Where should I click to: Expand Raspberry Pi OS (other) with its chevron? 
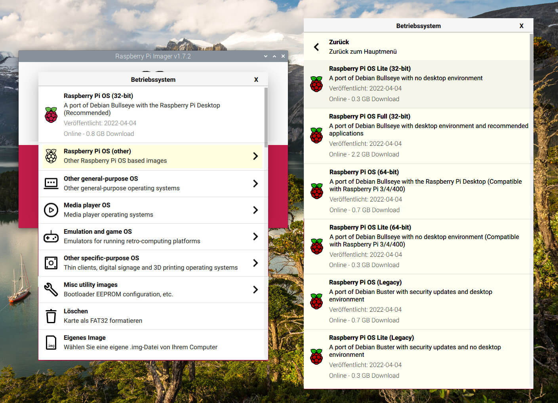(x=255, y=156)
